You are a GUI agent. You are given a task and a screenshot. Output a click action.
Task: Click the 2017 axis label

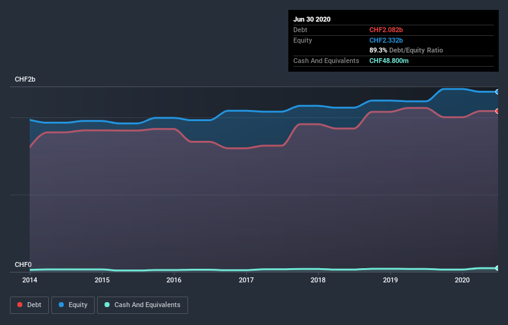(246, 280)
